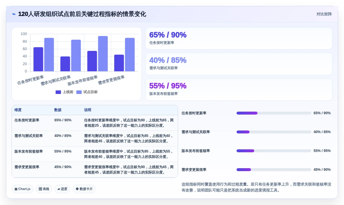Click the main title 120人研发组织试点前后
The height and width of the screenshot is (205, 344).
pos(82,14)
